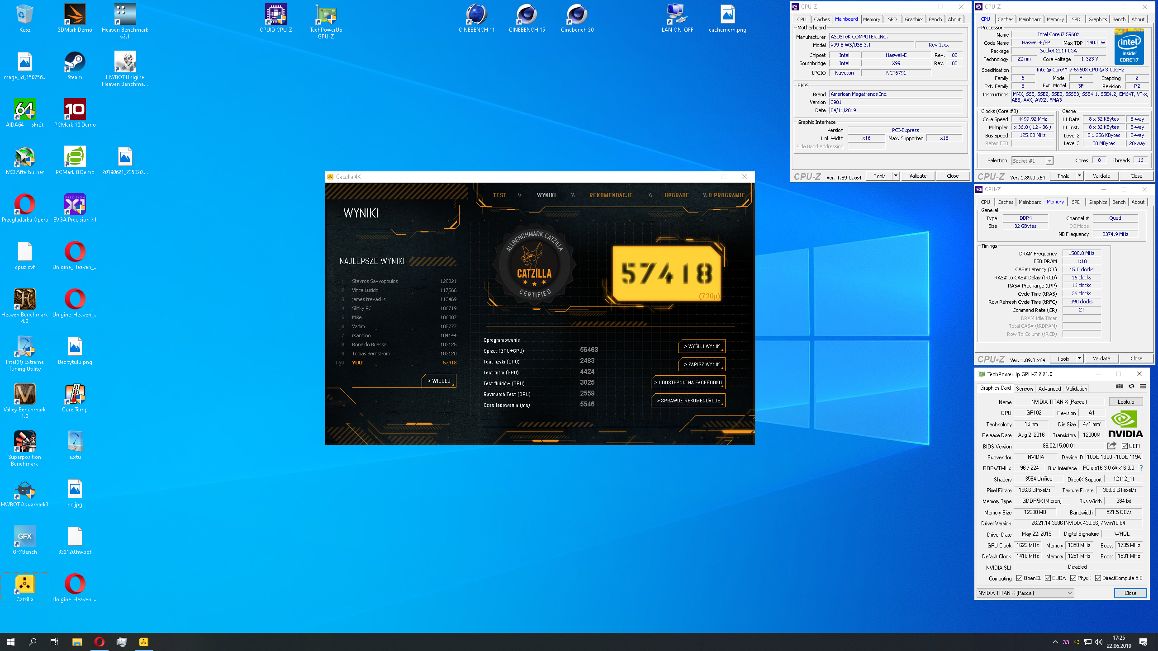Select AIDA64 shortcut icon
1158x651 pixels.
click(x=25, y=113)
